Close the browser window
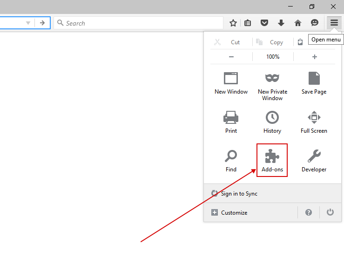Image resolution: width=344 pixels, height=278 pixels. (x=333, y=7)
